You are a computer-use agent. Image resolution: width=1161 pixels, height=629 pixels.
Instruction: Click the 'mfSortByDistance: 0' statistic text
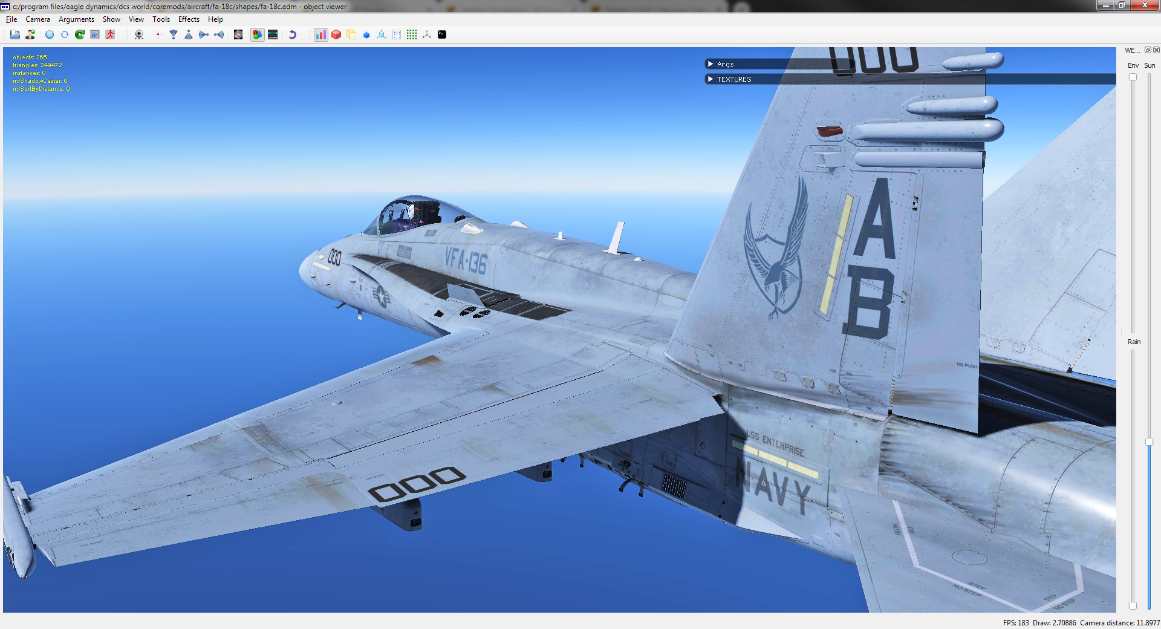pos(41,89)
